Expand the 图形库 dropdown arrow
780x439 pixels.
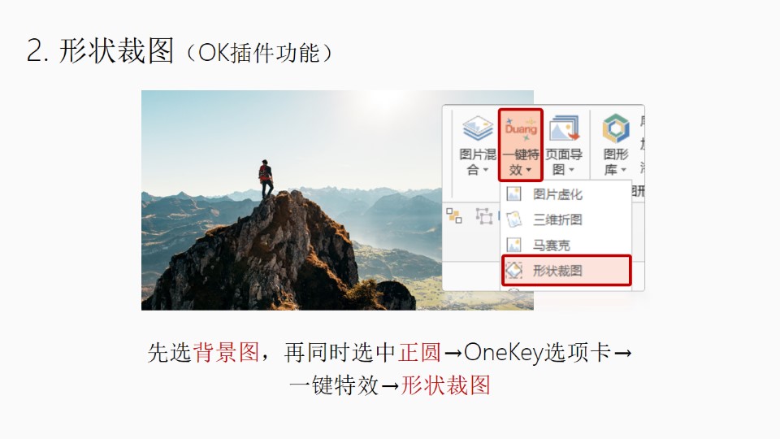coord(623,170)
